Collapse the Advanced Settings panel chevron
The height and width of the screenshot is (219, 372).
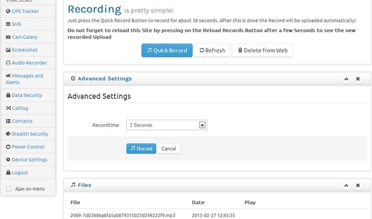pos(346,79)
